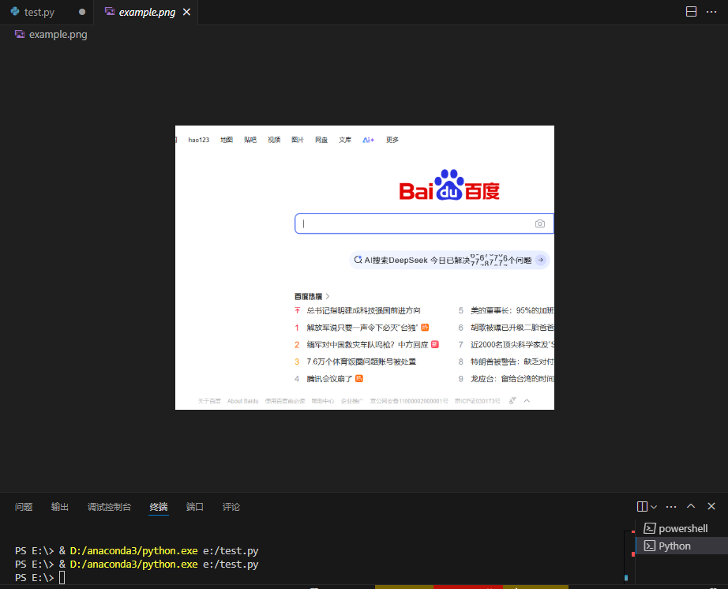Select the Python terminal instance
Viewport: 728px width, 589px height.
(682, 546)
